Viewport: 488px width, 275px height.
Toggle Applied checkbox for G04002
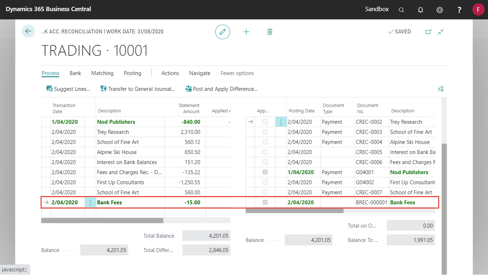coord(265,182)
